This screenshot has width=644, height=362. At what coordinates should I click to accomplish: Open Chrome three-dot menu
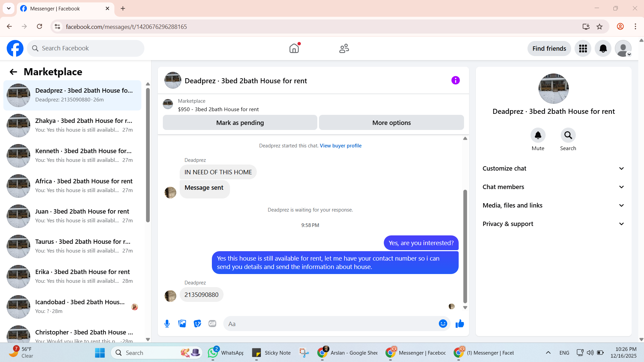click(x=635, y=27)
